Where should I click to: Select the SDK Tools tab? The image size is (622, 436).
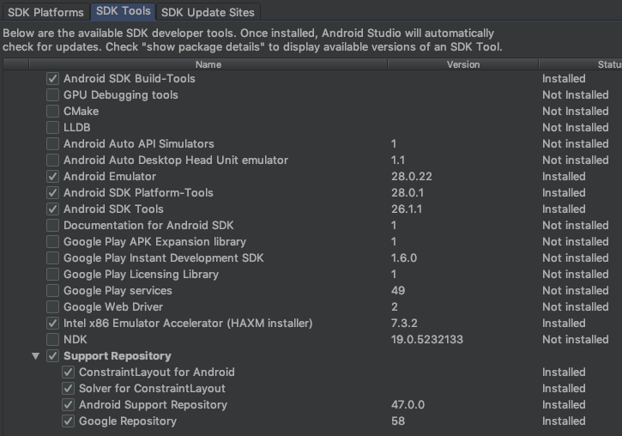pos(123,12)
